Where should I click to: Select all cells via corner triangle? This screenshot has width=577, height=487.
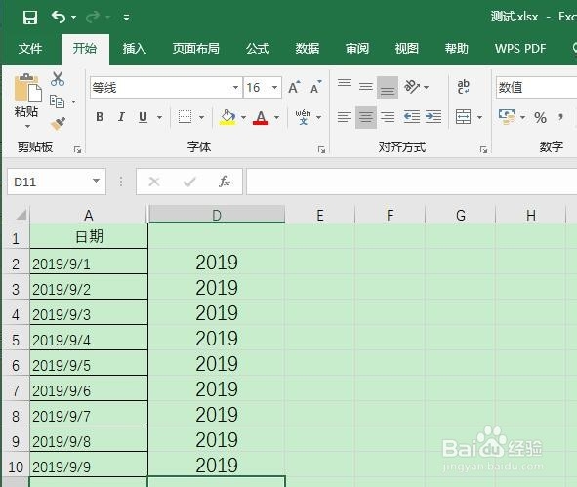pyautogui.click(x=21, y=215)
